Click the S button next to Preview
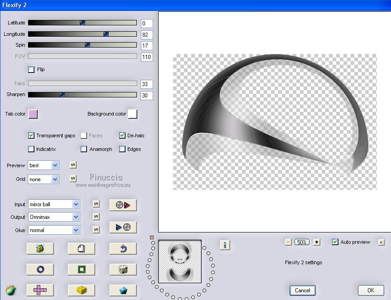This screenshot has width=391, height=300. 73,165
